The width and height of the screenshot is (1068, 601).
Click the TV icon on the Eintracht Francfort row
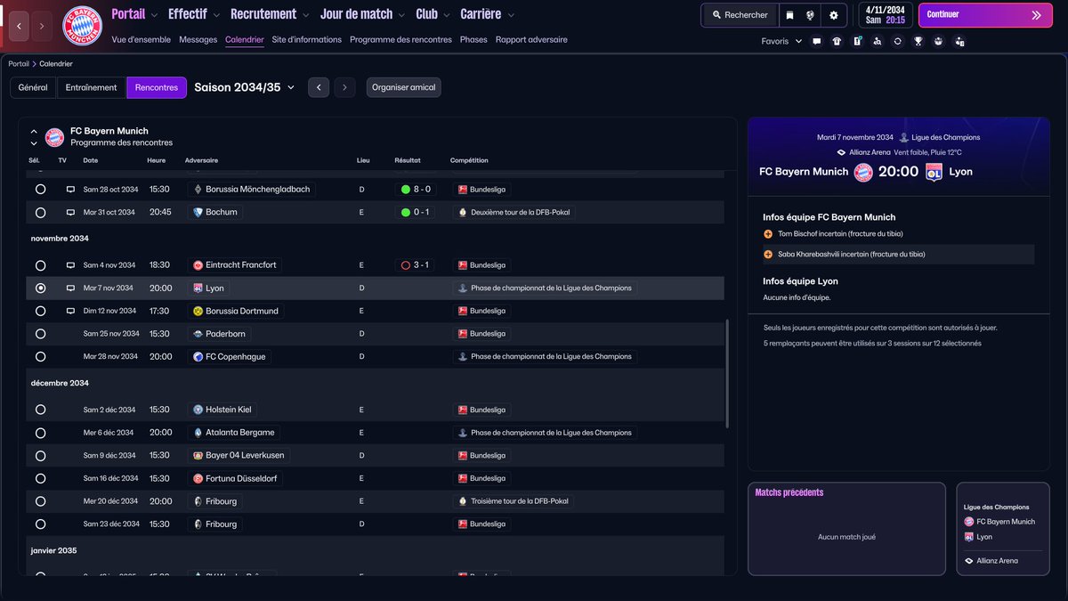point(70,265)
